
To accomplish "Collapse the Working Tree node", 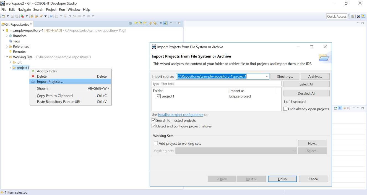I will [x=7, y=57].
